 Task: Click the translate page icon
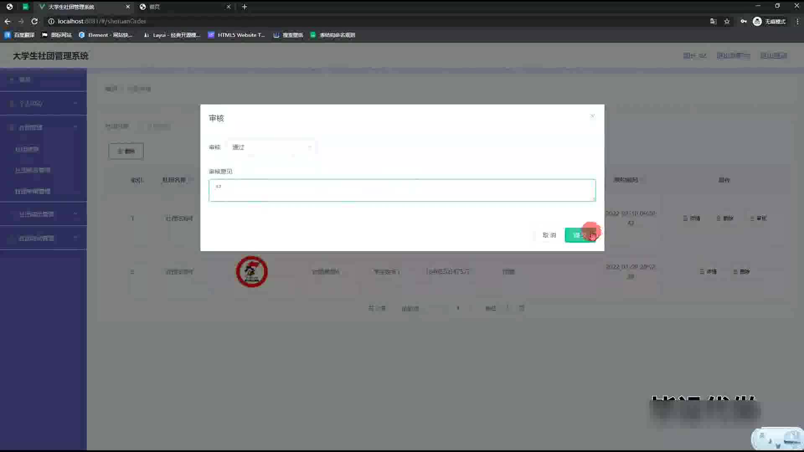713,21
